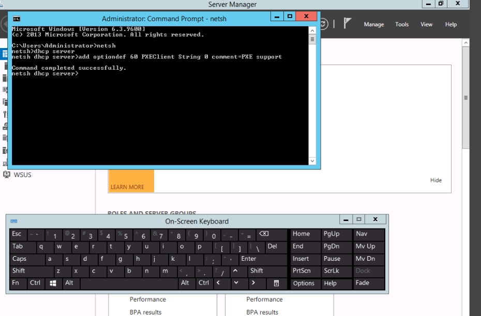
Task: Toggle the right Alt key on keyboard
Action: click(187, 283)
